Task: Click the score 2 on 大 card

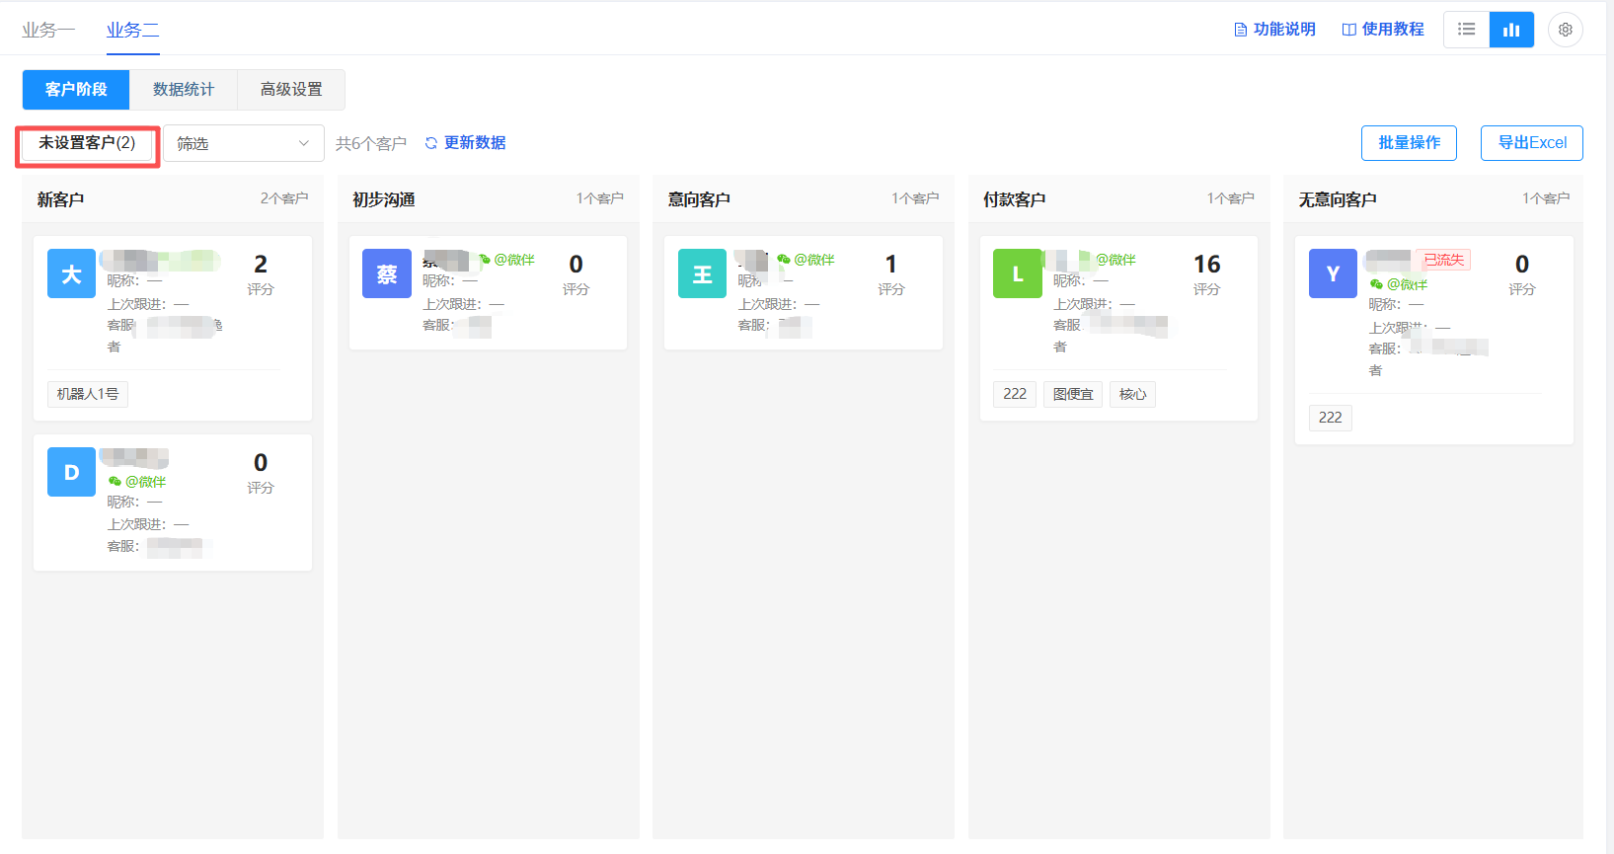Action: pos(261,265)
